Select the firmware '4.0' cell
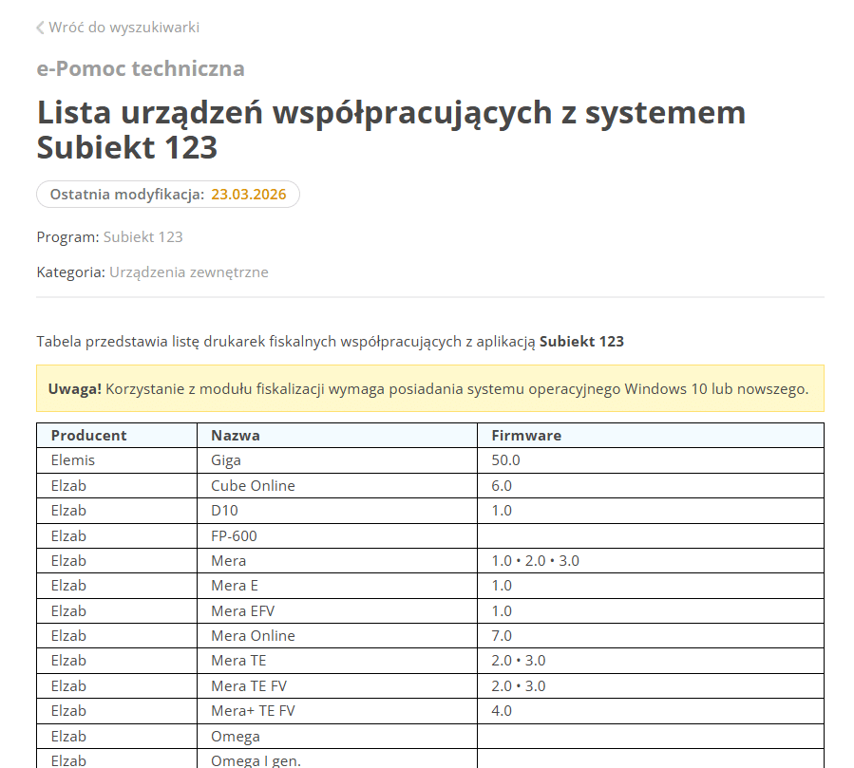The height and width of the screenshot is (768, 854). point(651,711)
